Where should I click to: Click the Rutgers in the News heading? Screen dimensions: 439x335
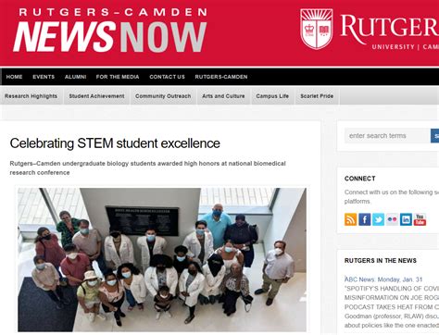click(381, 261)
